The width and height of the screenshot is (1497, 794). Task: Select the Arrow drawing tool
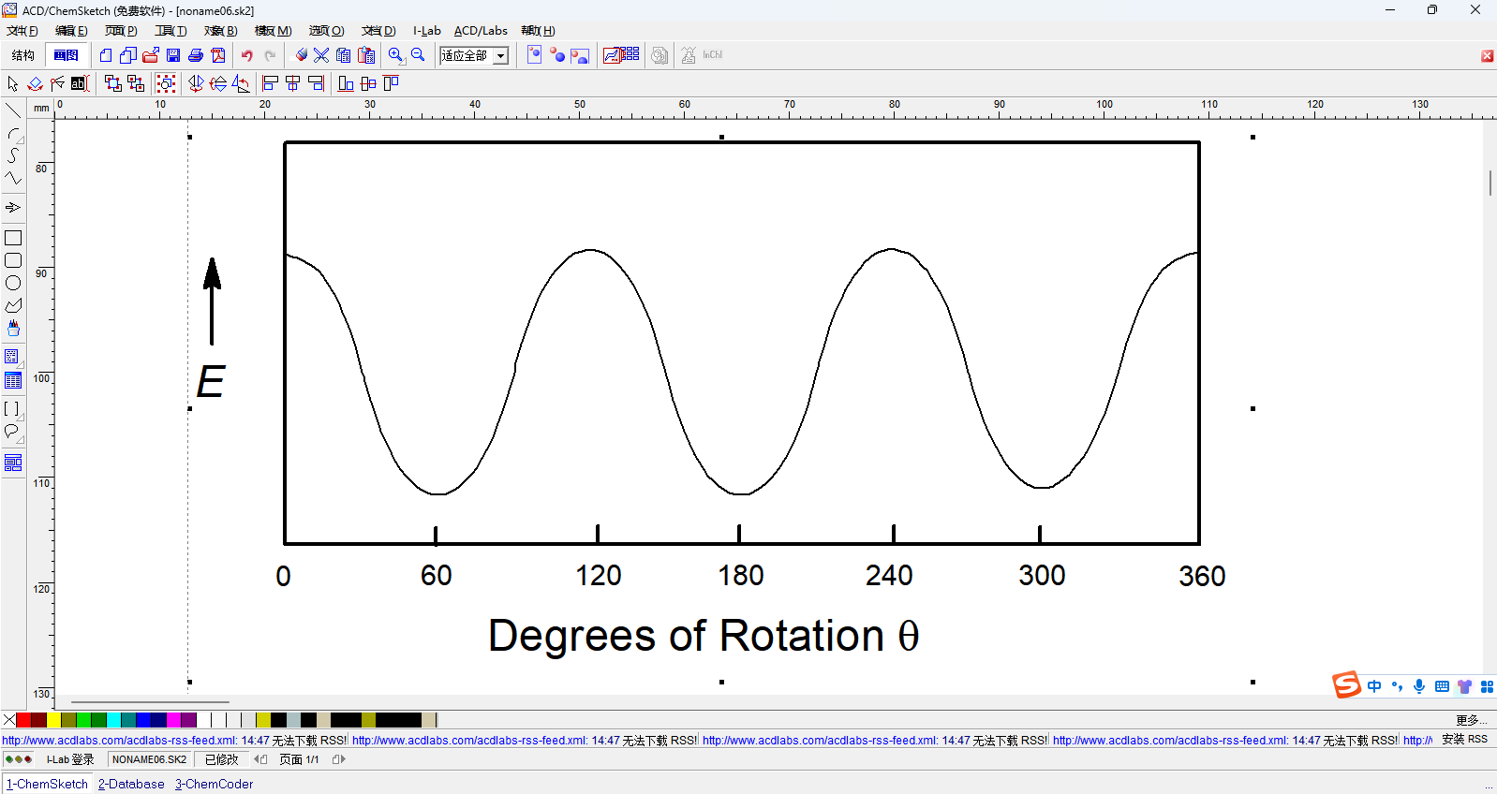pyautogui.click(x=13, y=208)
